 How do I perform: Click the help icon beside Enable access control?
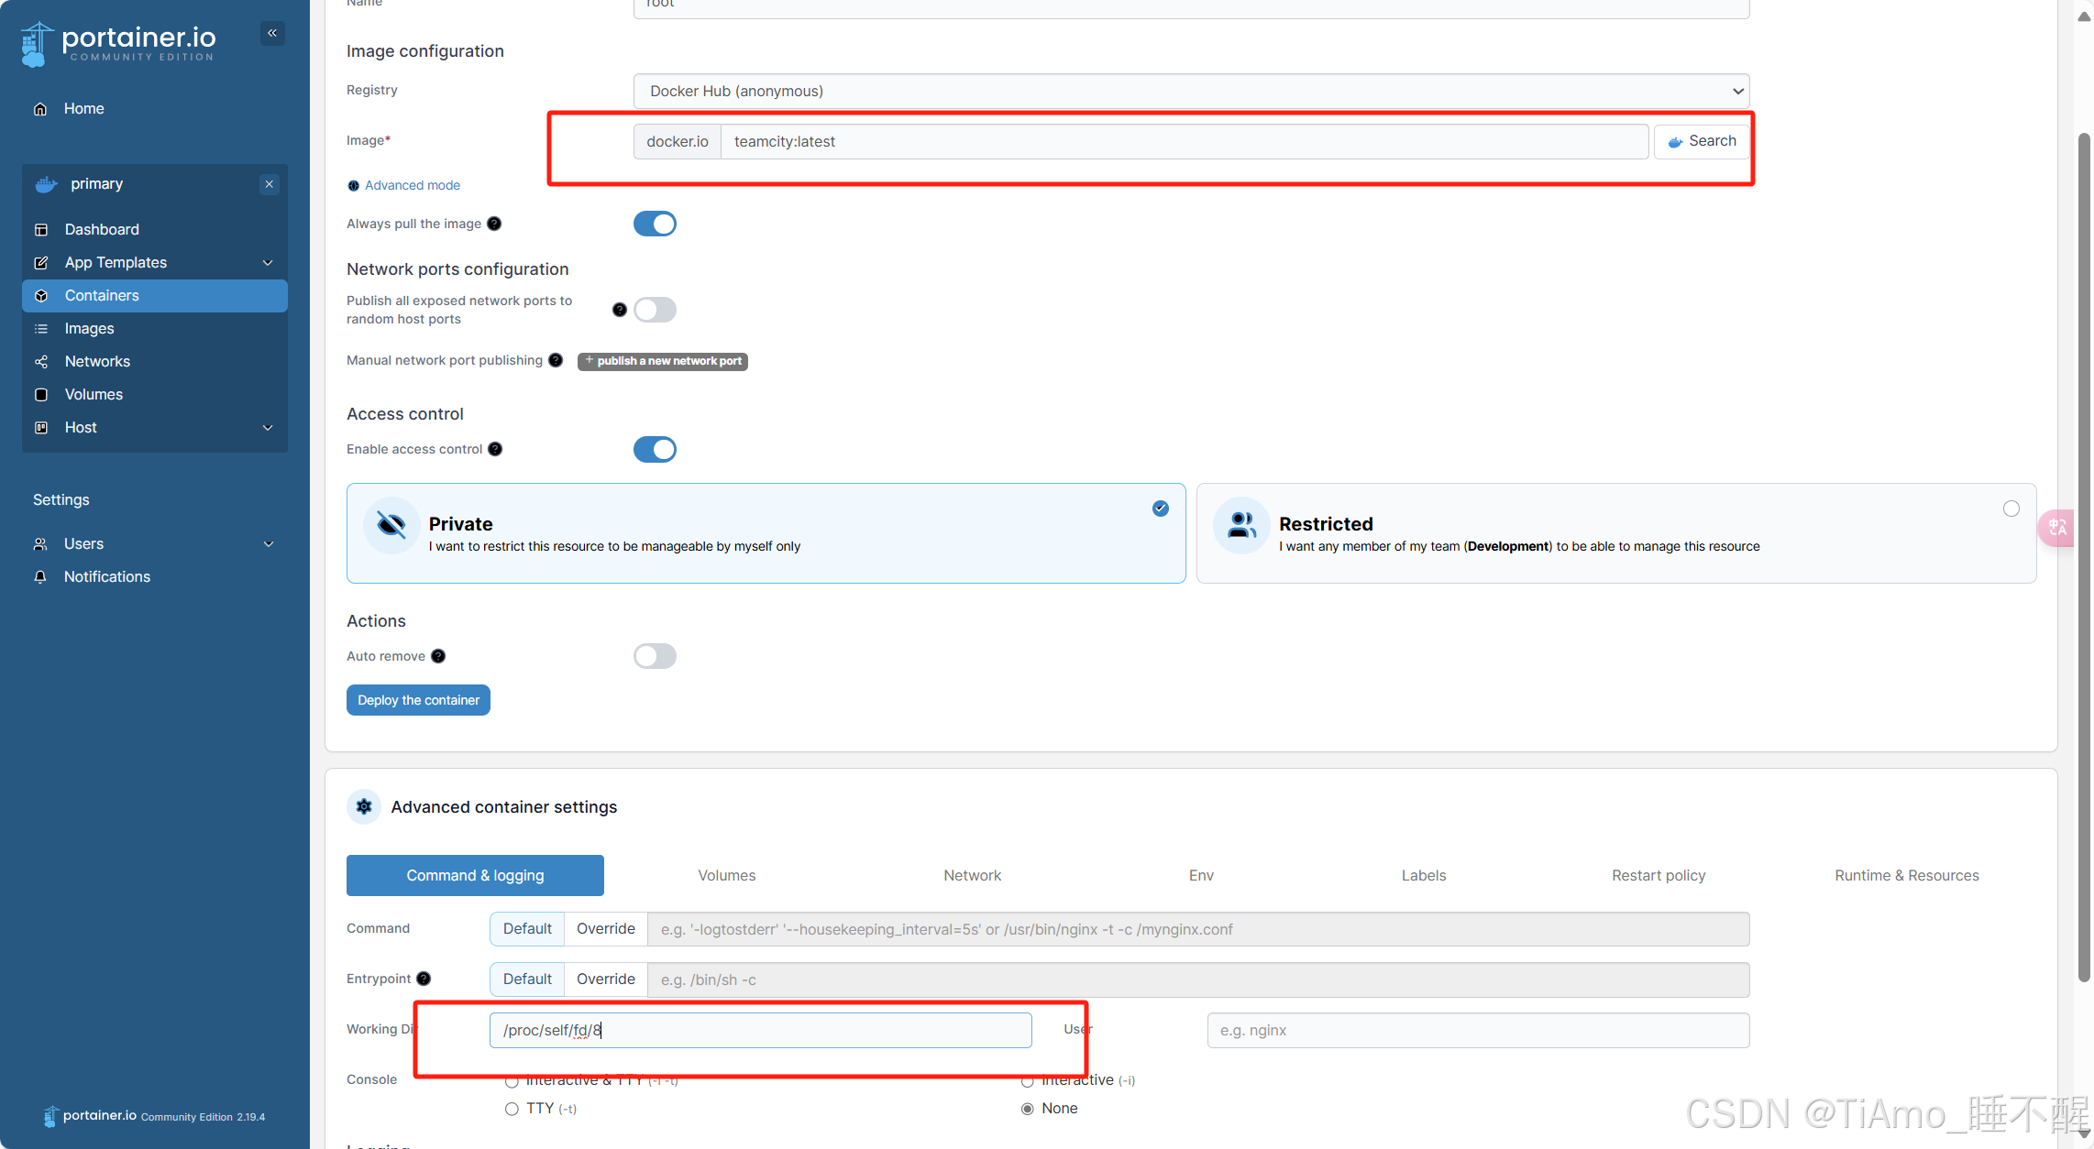[x=495, y=449]
